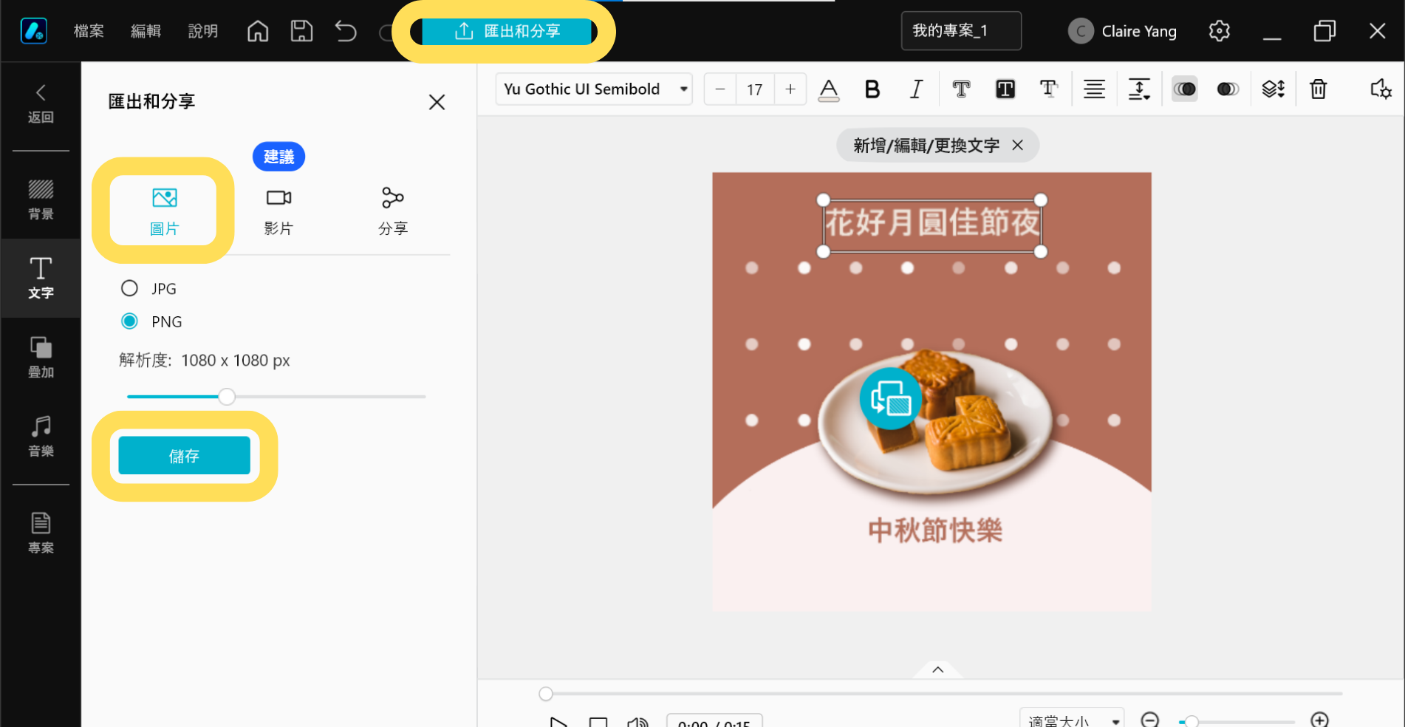
Task: Click the resolution slider handle
Action: click(227, 397)
